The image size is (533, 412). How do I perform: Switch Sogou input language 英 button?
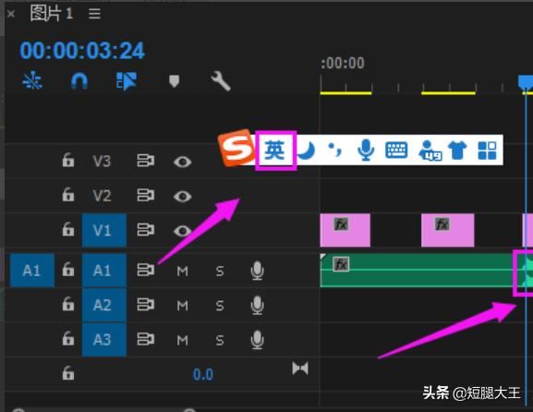point(275,150)
